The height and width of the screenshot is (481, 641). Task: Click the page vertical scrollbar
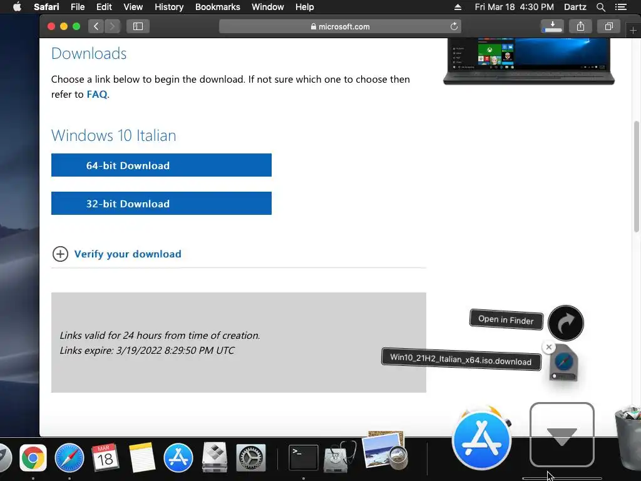[636, 177]
